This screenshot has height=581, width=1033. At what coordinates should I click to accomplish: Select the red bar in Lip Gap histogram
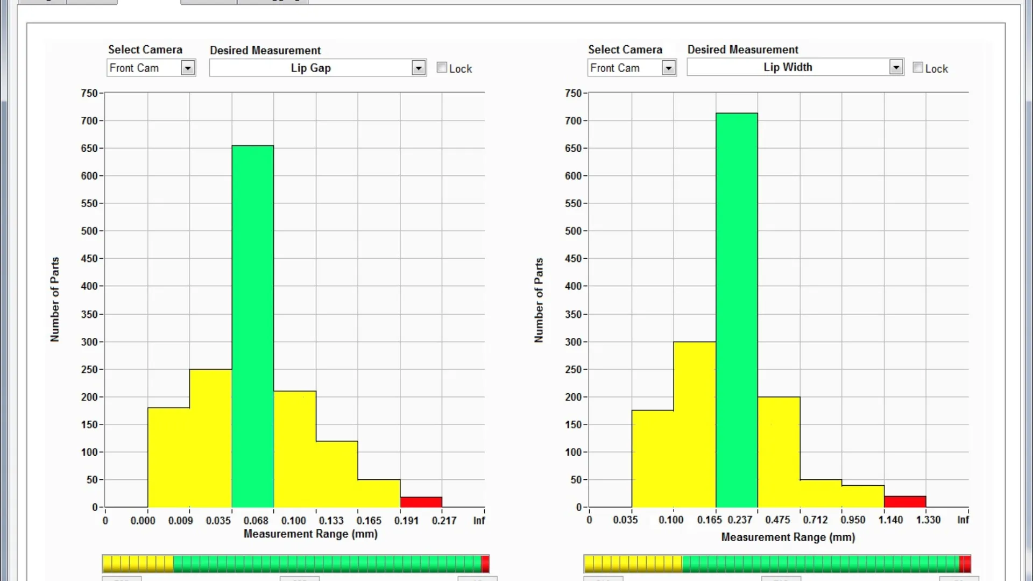pos(421,502)
